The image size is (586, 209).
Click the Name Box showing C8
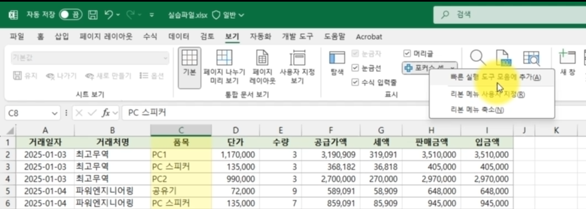27,113
